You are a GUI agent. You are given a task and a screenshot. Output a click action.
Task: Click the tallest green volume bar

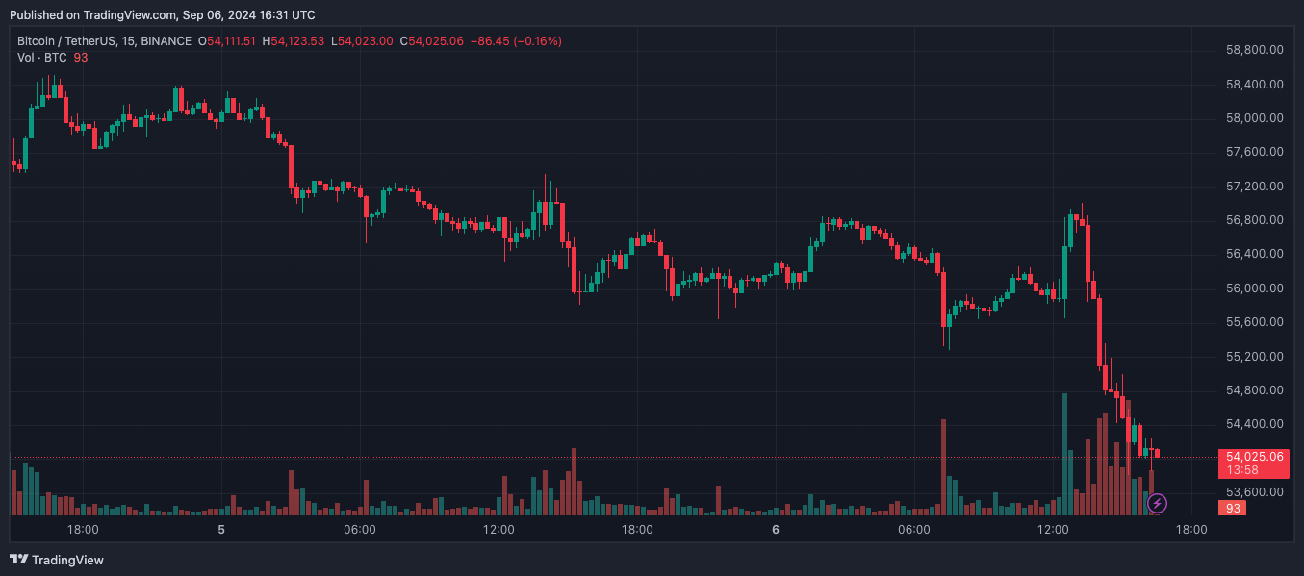1064,454
